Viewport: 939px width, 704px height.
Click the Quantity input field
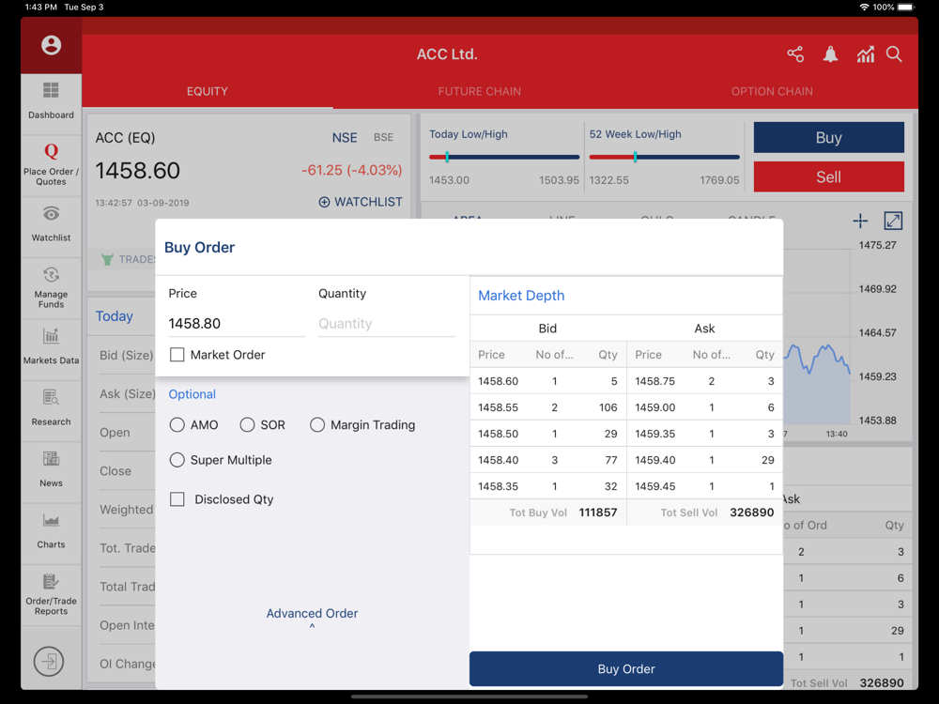tap(386, 324)
